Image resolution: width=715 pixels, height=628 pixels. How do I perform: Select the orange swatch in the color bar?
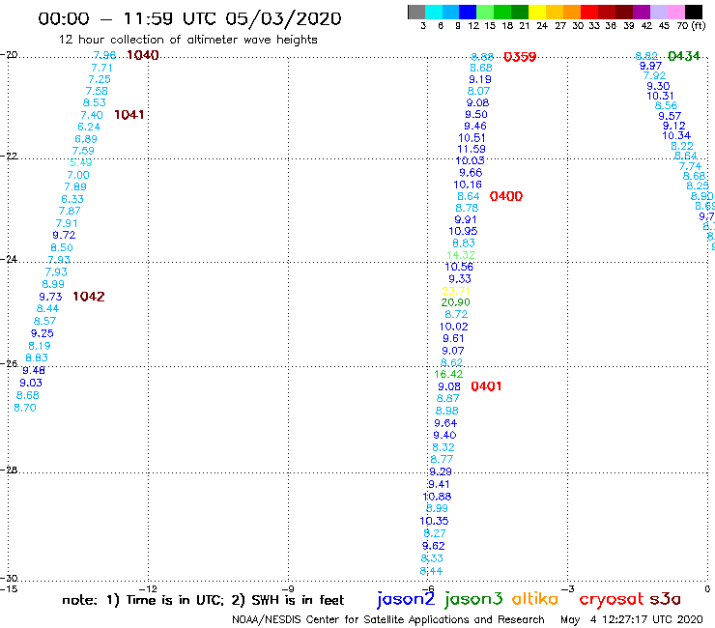coord(572,12)
